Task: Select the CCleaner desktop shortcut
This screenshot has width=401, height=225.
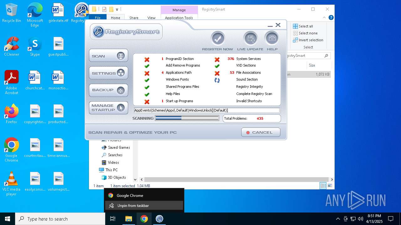Action: click(12, 46)
